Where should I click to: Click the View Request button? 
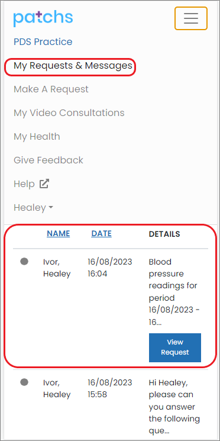pyautogui.click(x=175, y=347)
